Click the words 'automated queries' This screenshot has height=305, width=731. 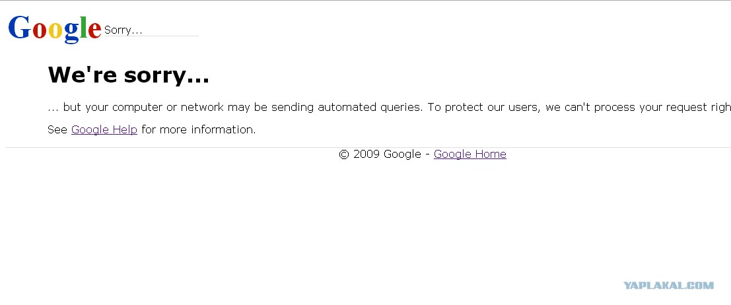pos(369,107)
